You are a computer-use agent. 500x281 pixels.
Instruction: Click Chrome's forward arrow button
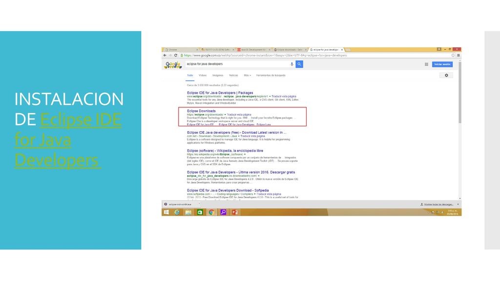pos(170,56)
